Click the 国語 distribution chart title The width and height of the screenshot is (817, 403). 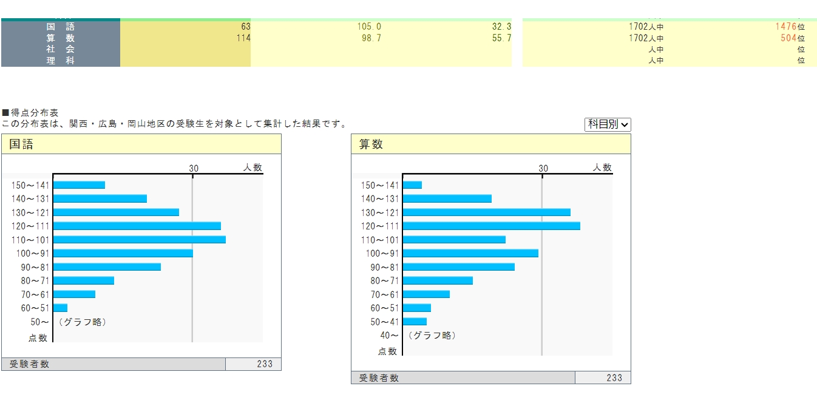tap(21, 144)
